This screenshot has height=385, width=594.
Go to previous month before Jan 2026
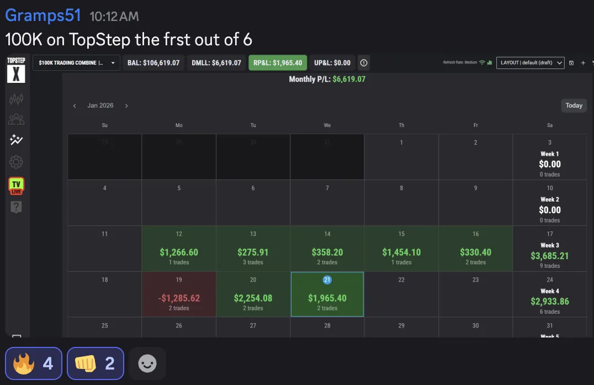(75, 106)
